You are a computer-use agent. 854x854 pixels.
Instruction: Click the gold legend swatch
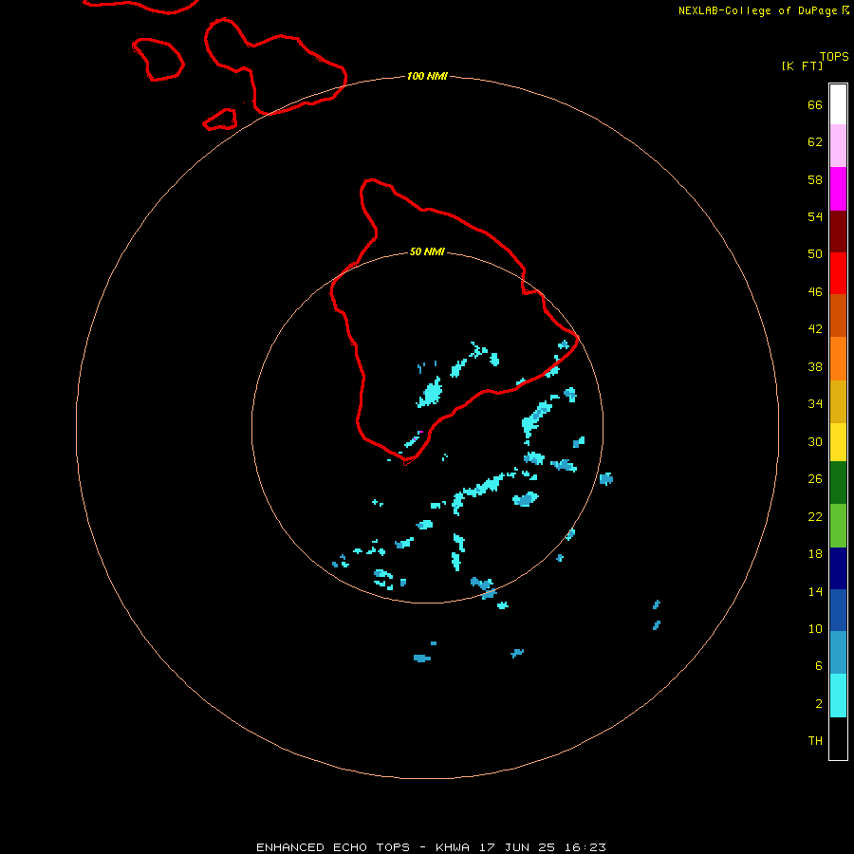click(x=838, y=401)
